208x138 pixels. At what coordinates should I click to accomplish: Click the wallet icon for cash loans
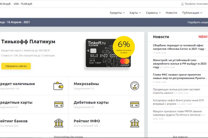point(58,86)
